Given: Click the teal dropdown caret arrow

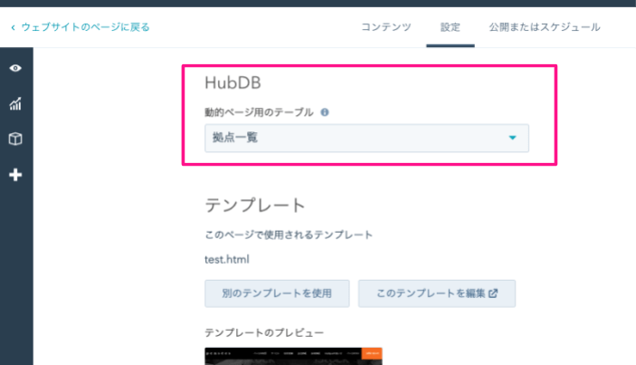Looking at the screenshot, I should pyautogui.click(x=512, y=139).
